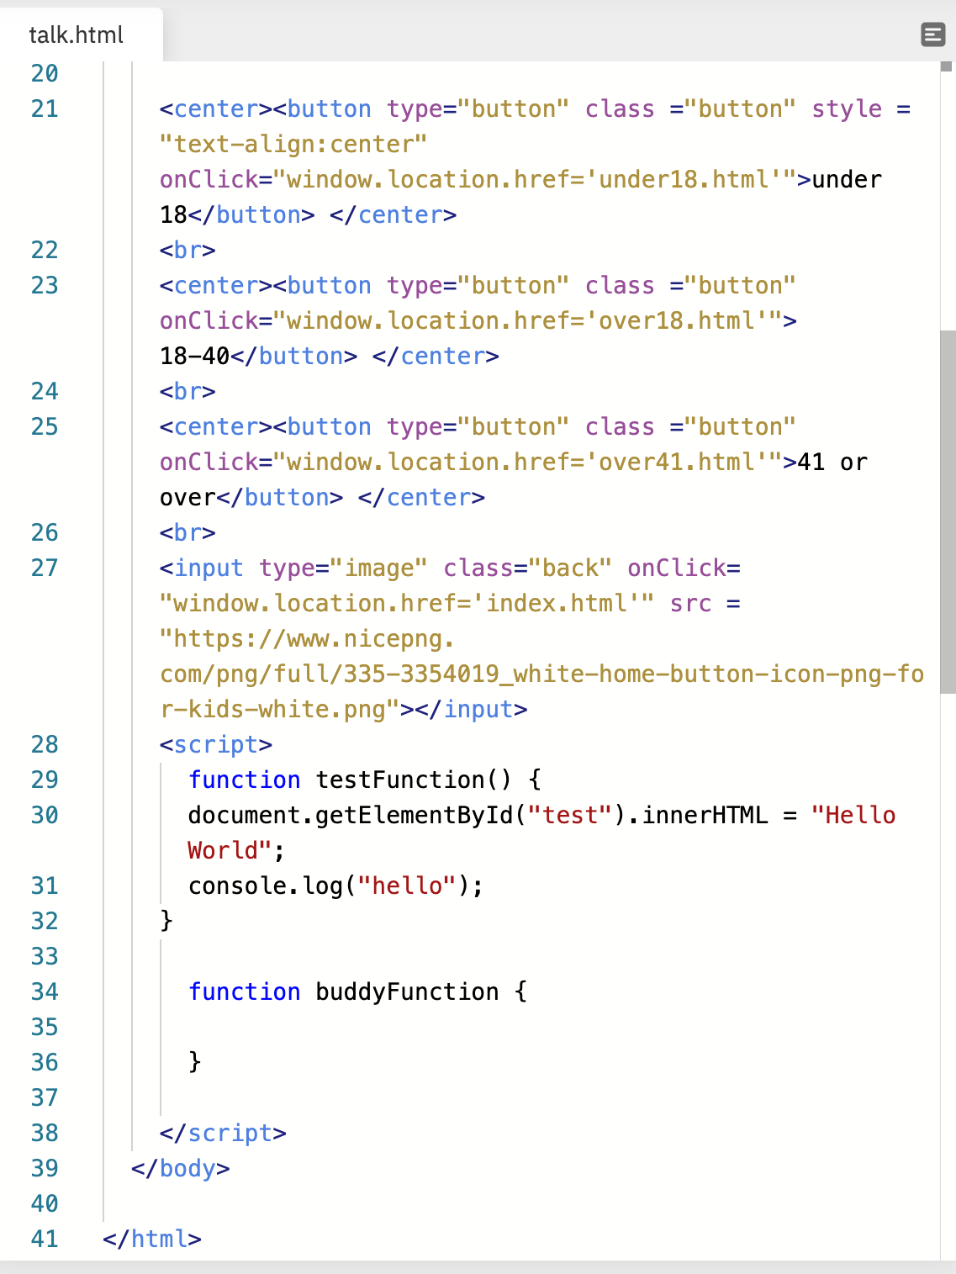This screenshot has height=1274, width=956.
Task: Click the <br> tag on line 22
Action: click(x=188, y=250)
